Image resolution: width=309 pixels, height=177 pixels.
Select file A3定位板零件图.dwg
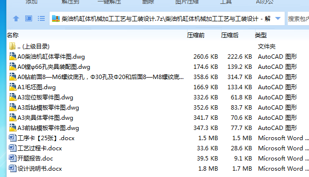tap(45, 97)
